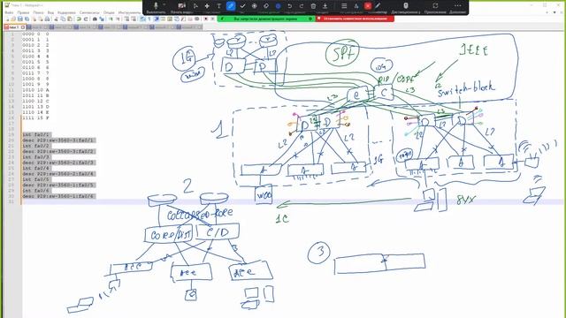This screenshot has height=318, width=566.
Task: Close the 'new 1' tab
Action: pyautogui.click(x=23, y=27)
